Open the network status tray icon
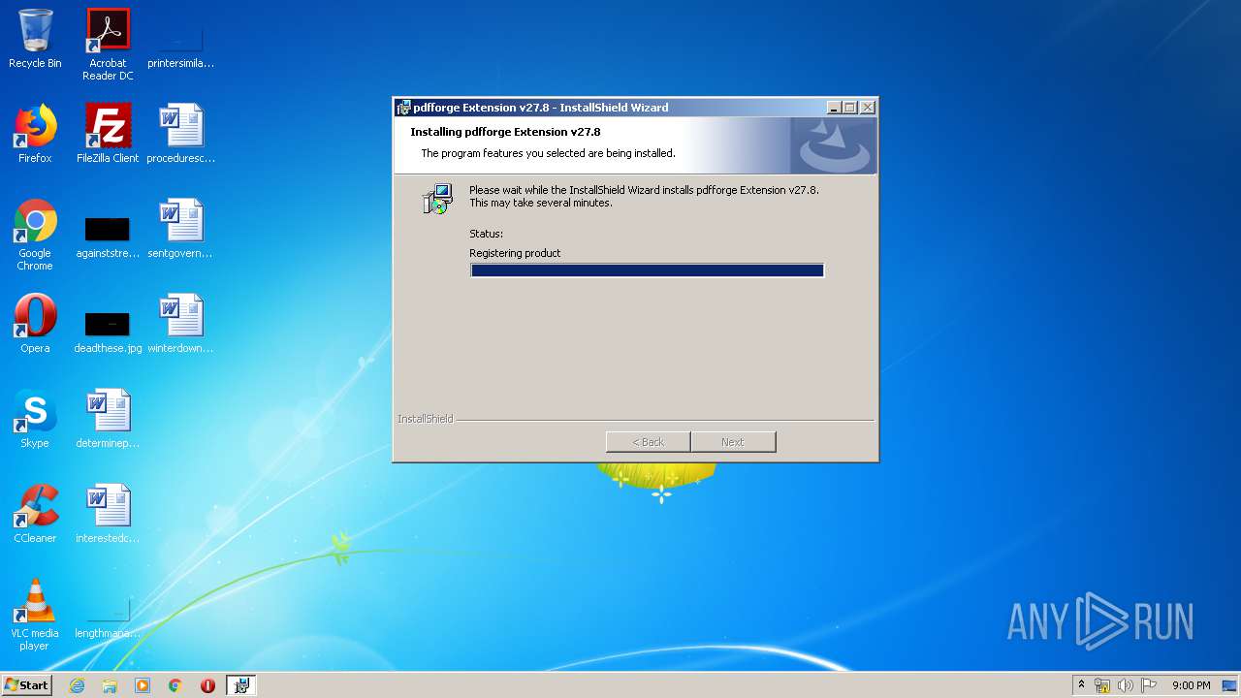Viewport: 1241px width, 698px height. click(1102, 685)
